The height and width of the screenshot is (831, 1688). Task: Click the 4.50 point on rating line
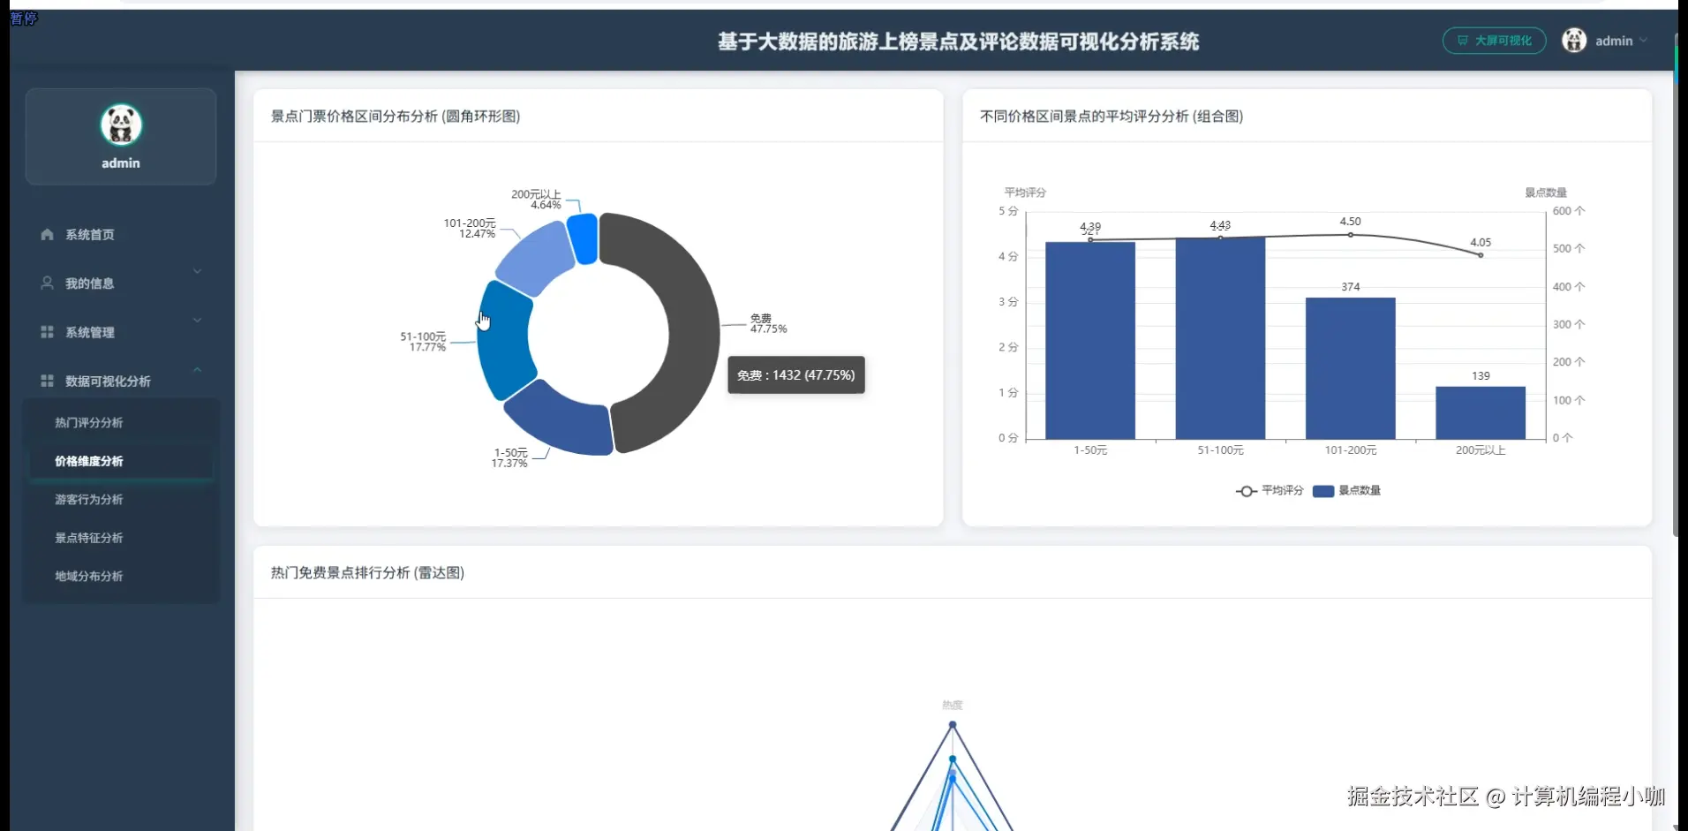point(1351,235)
